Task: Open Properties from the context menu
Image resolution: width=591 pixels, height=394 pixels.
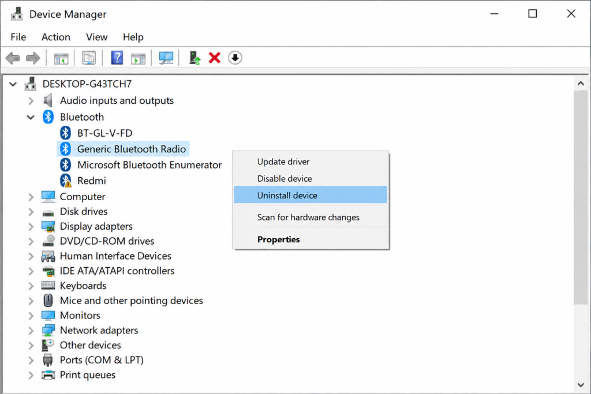Action: 310,239
